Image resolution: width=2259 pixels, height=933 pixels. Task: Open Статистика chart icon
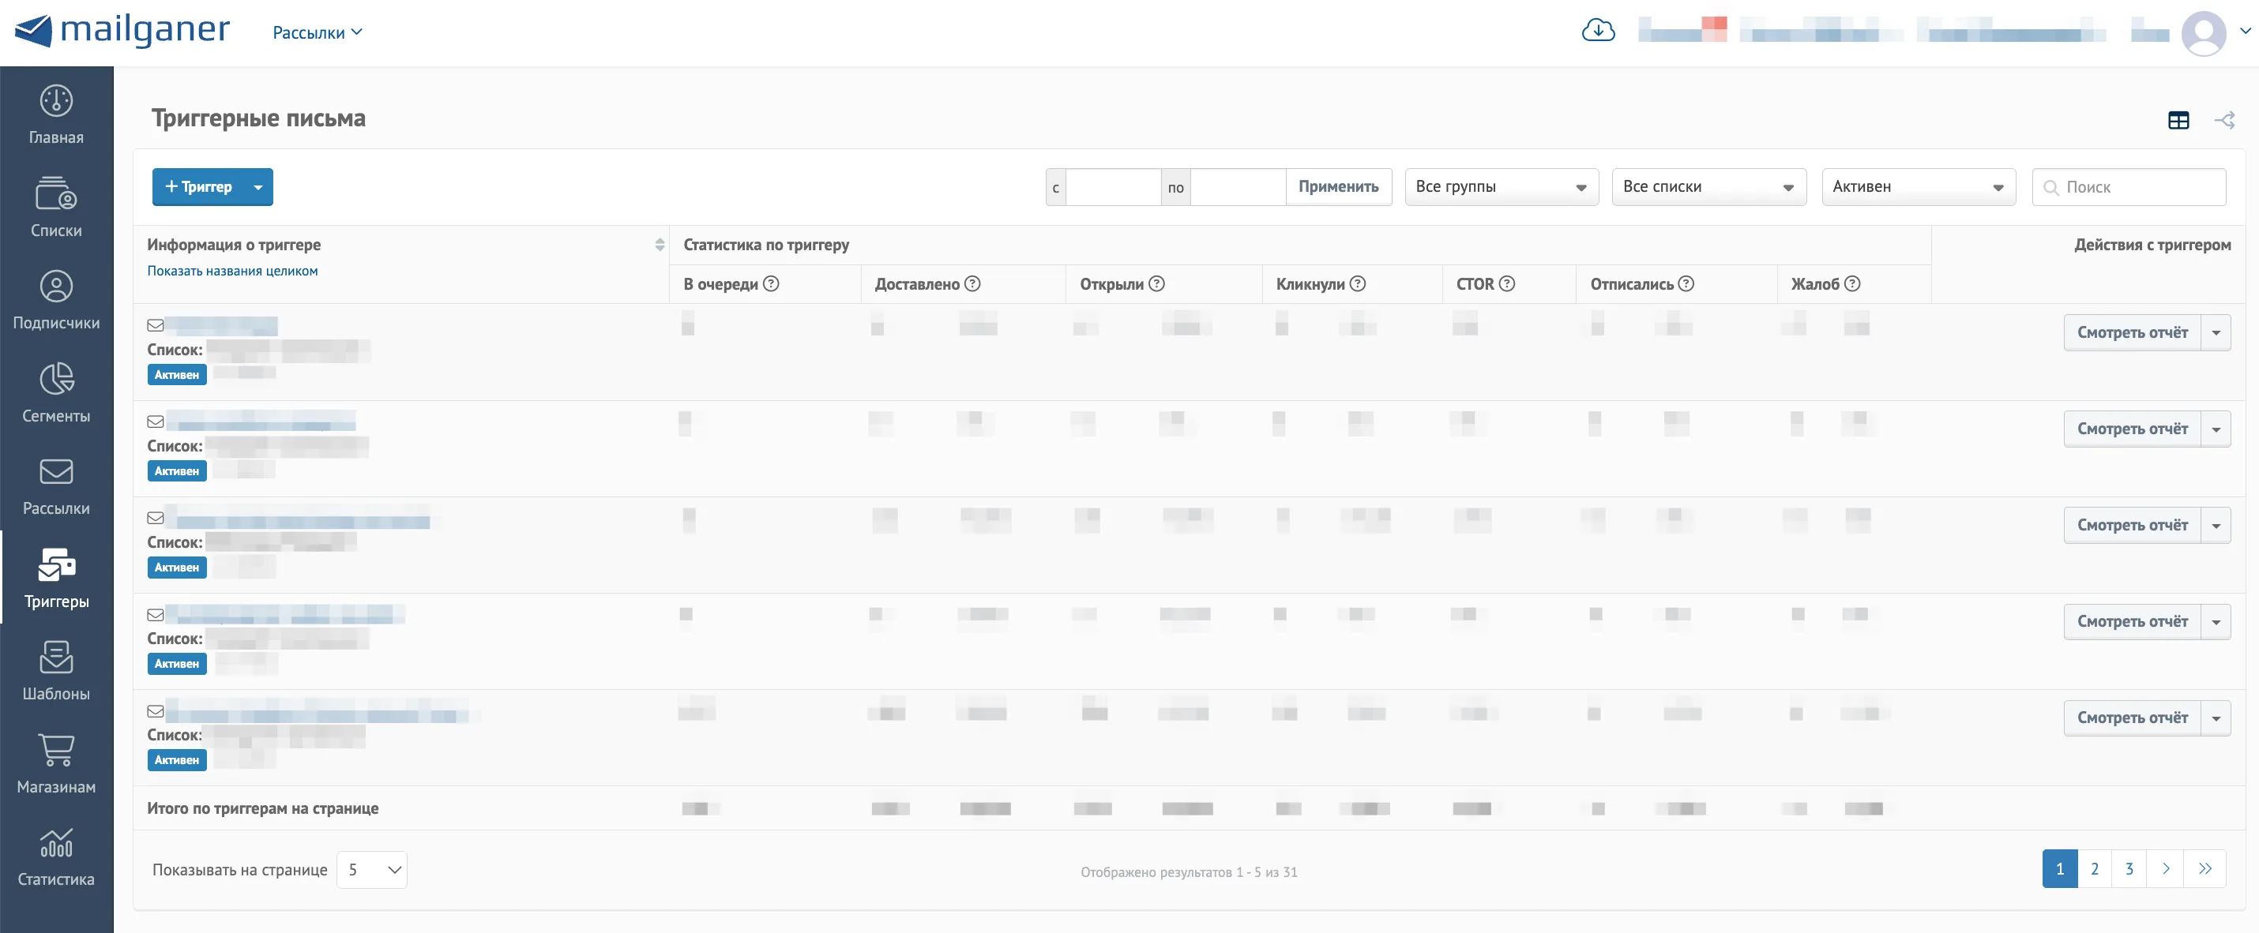pyautogui.click(x=56, y=843)
